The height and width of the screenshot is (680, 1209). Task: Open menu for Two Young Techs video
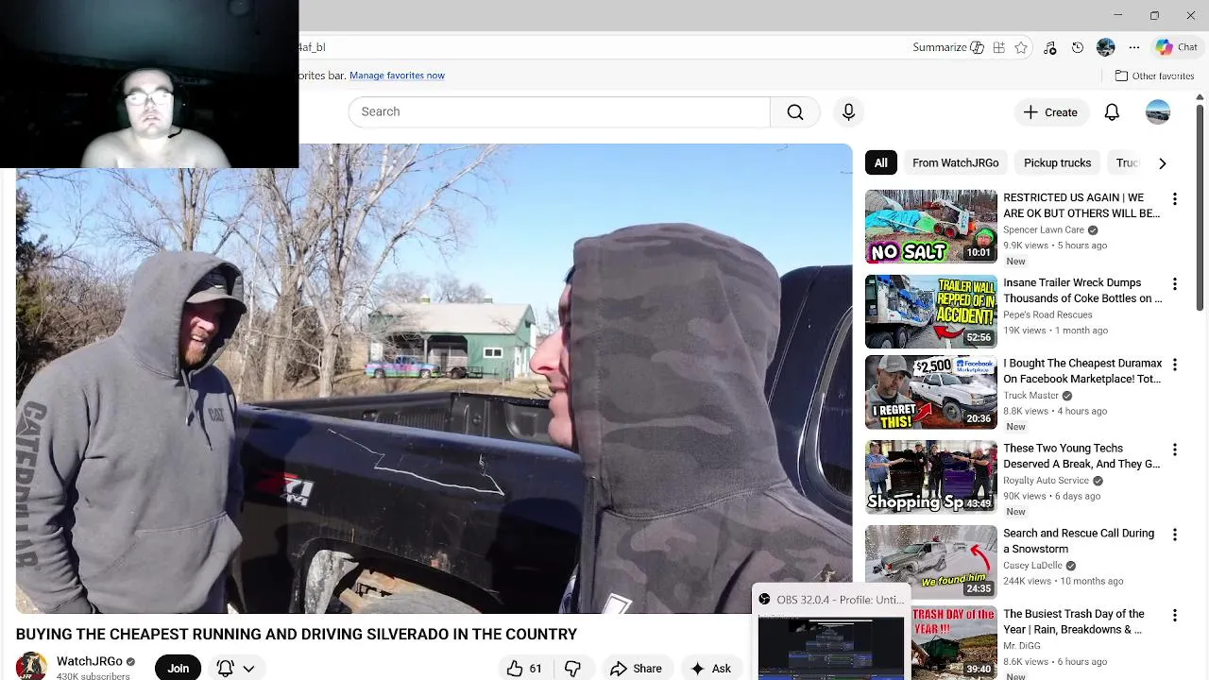click(1174, 450)
